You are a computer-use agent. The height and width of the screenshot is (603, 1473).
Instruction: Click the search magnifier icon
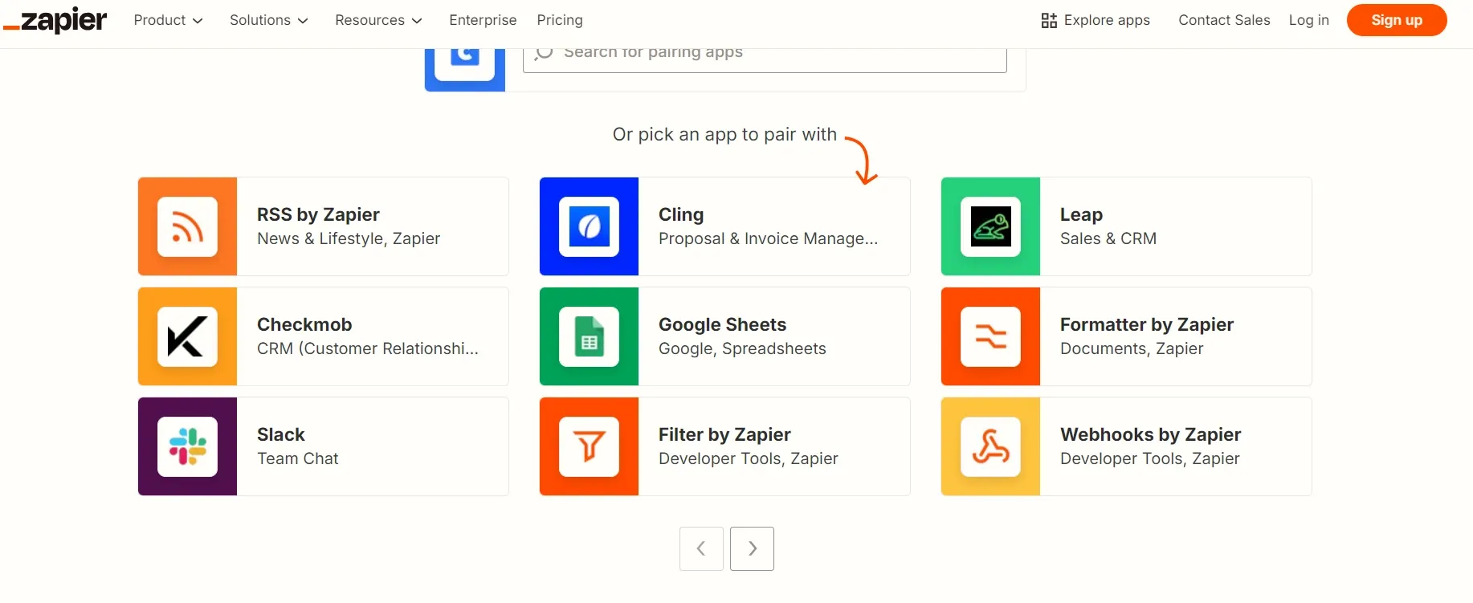coord(544,52)
